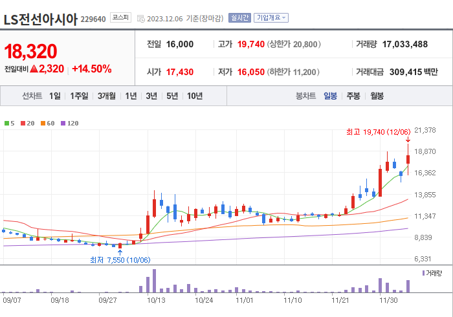Screen dimensions: 453x317
Task: Click the 상한가 20,800 text
Action: (294, 44)
